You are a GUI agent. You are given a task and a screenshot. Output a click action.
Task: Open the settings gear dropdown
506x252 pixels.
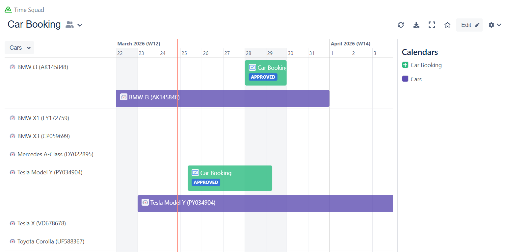[x=495, y=25]
